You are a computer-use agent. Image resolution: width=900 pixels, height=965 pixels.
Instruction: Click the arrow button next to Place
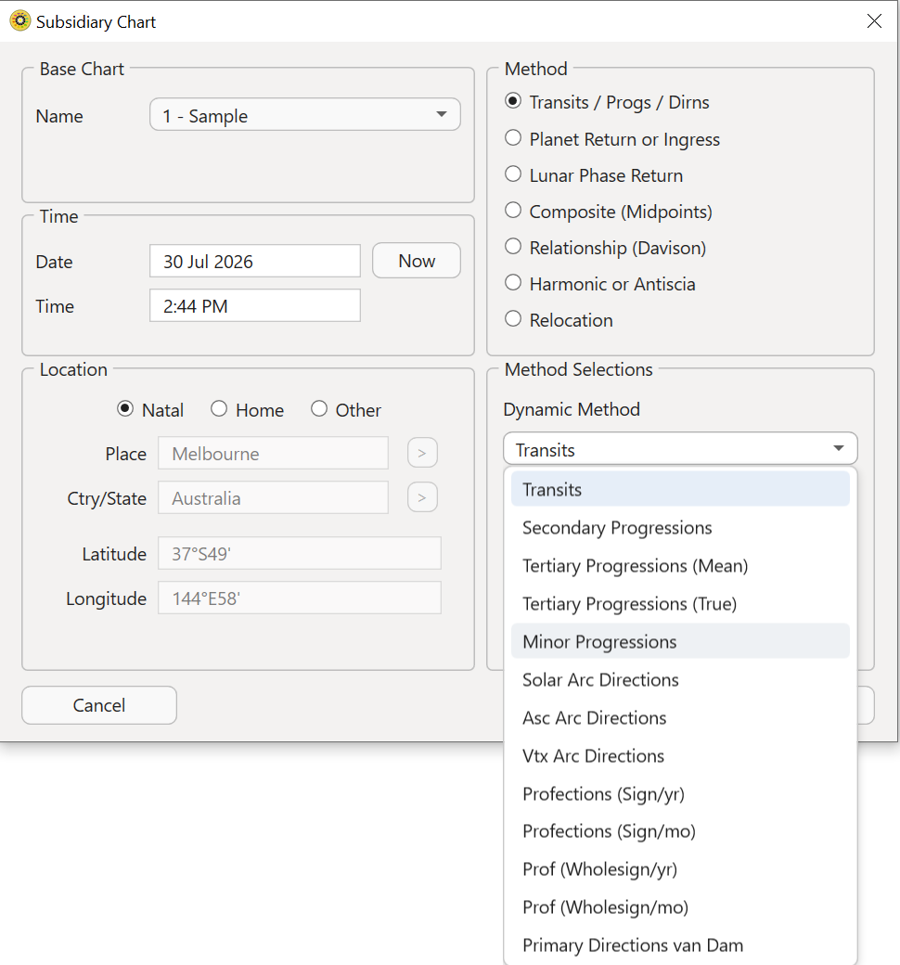pyautogui.click(x=422, y=453)
